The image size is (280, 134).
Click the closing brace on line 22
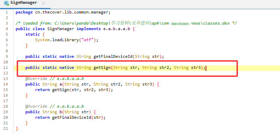point(17,128)
